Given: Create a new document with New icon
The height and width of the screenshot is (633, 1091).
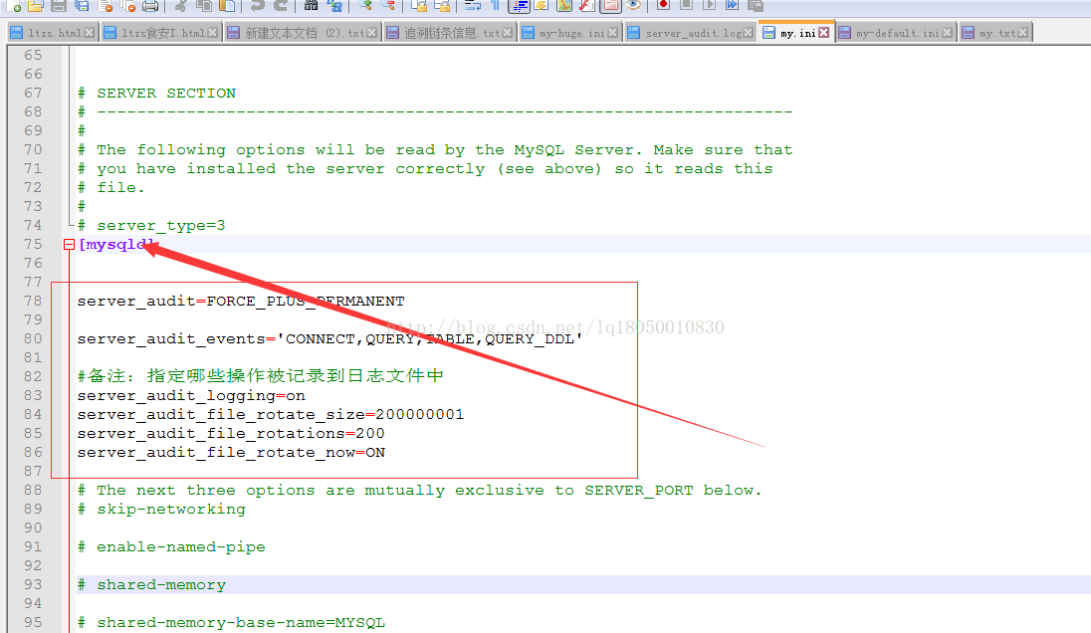Looking at the screenshot, I should point(14,6).
